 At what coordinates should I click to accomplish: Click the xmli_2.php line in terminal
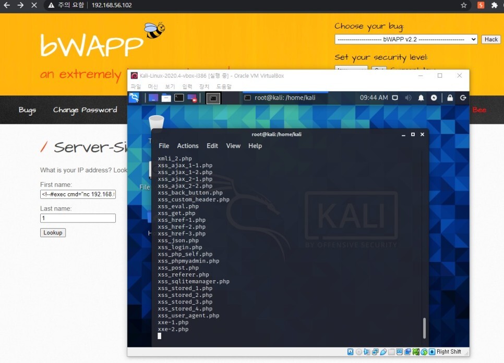click(175, 158)
